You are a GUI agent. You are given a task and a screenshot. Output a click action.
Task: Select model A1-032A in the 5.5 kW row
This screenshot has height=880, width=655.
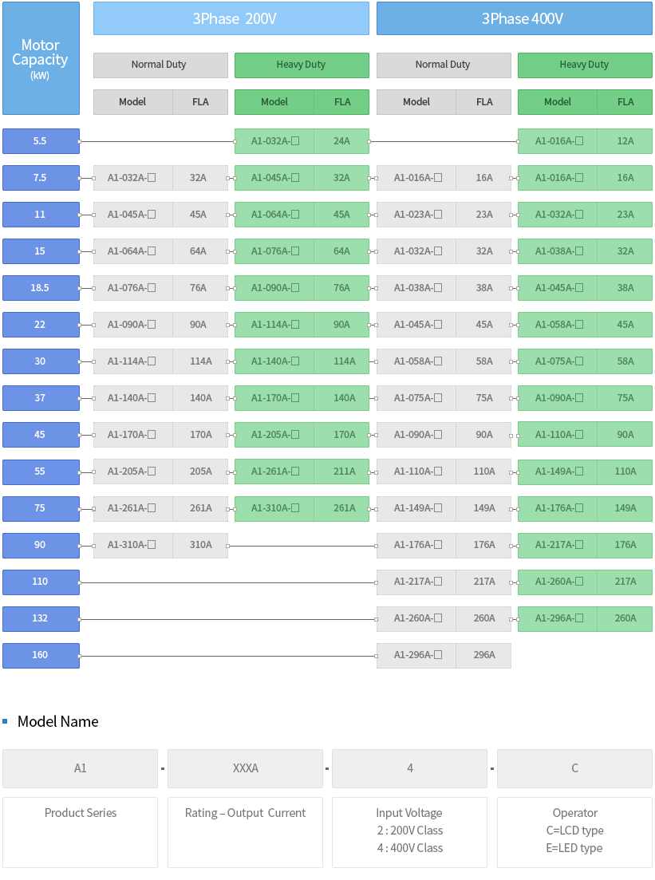point(274,141)
